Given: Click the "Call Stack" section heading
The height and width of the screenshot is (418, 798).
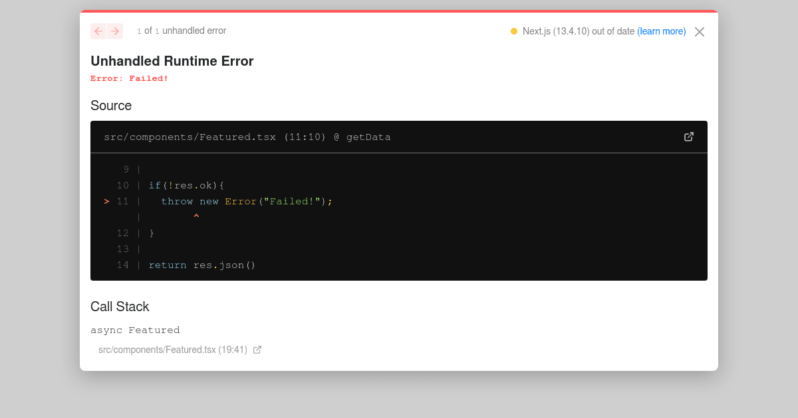Looking at the screenshot, I should click(x=120, y=307).
